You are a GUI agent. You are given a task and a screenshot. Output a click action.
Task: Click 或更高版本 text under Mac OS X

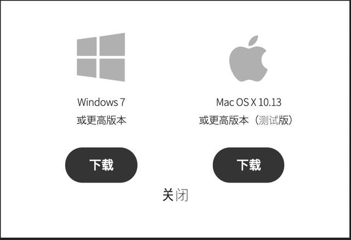[224, 120]
